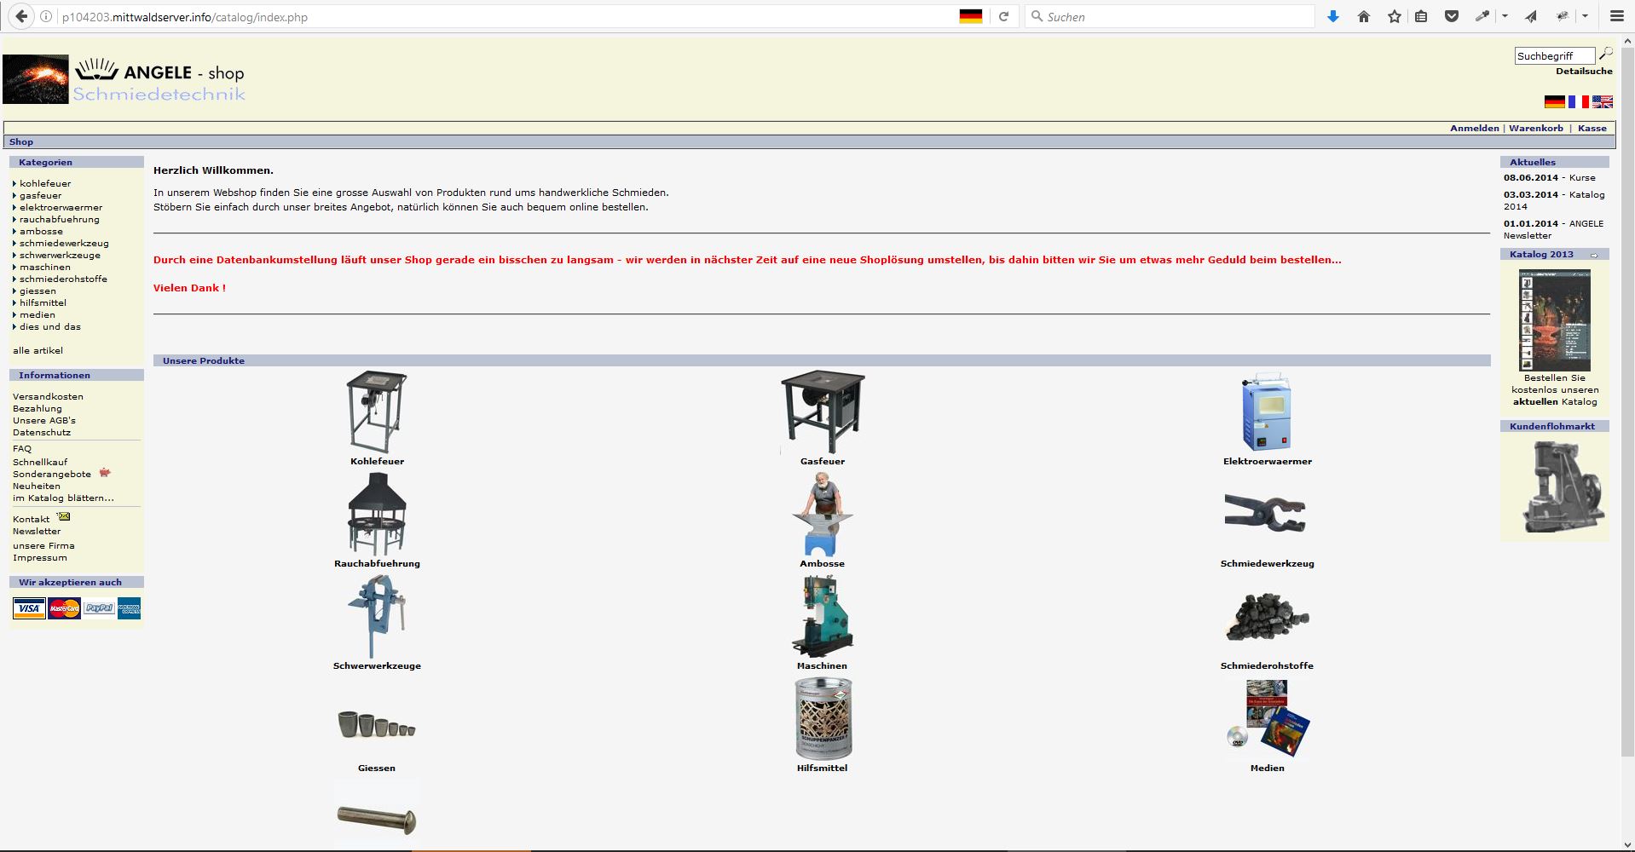Click the Detailsuche link
Screen dimensions: 1635x852
[1584, 72]
